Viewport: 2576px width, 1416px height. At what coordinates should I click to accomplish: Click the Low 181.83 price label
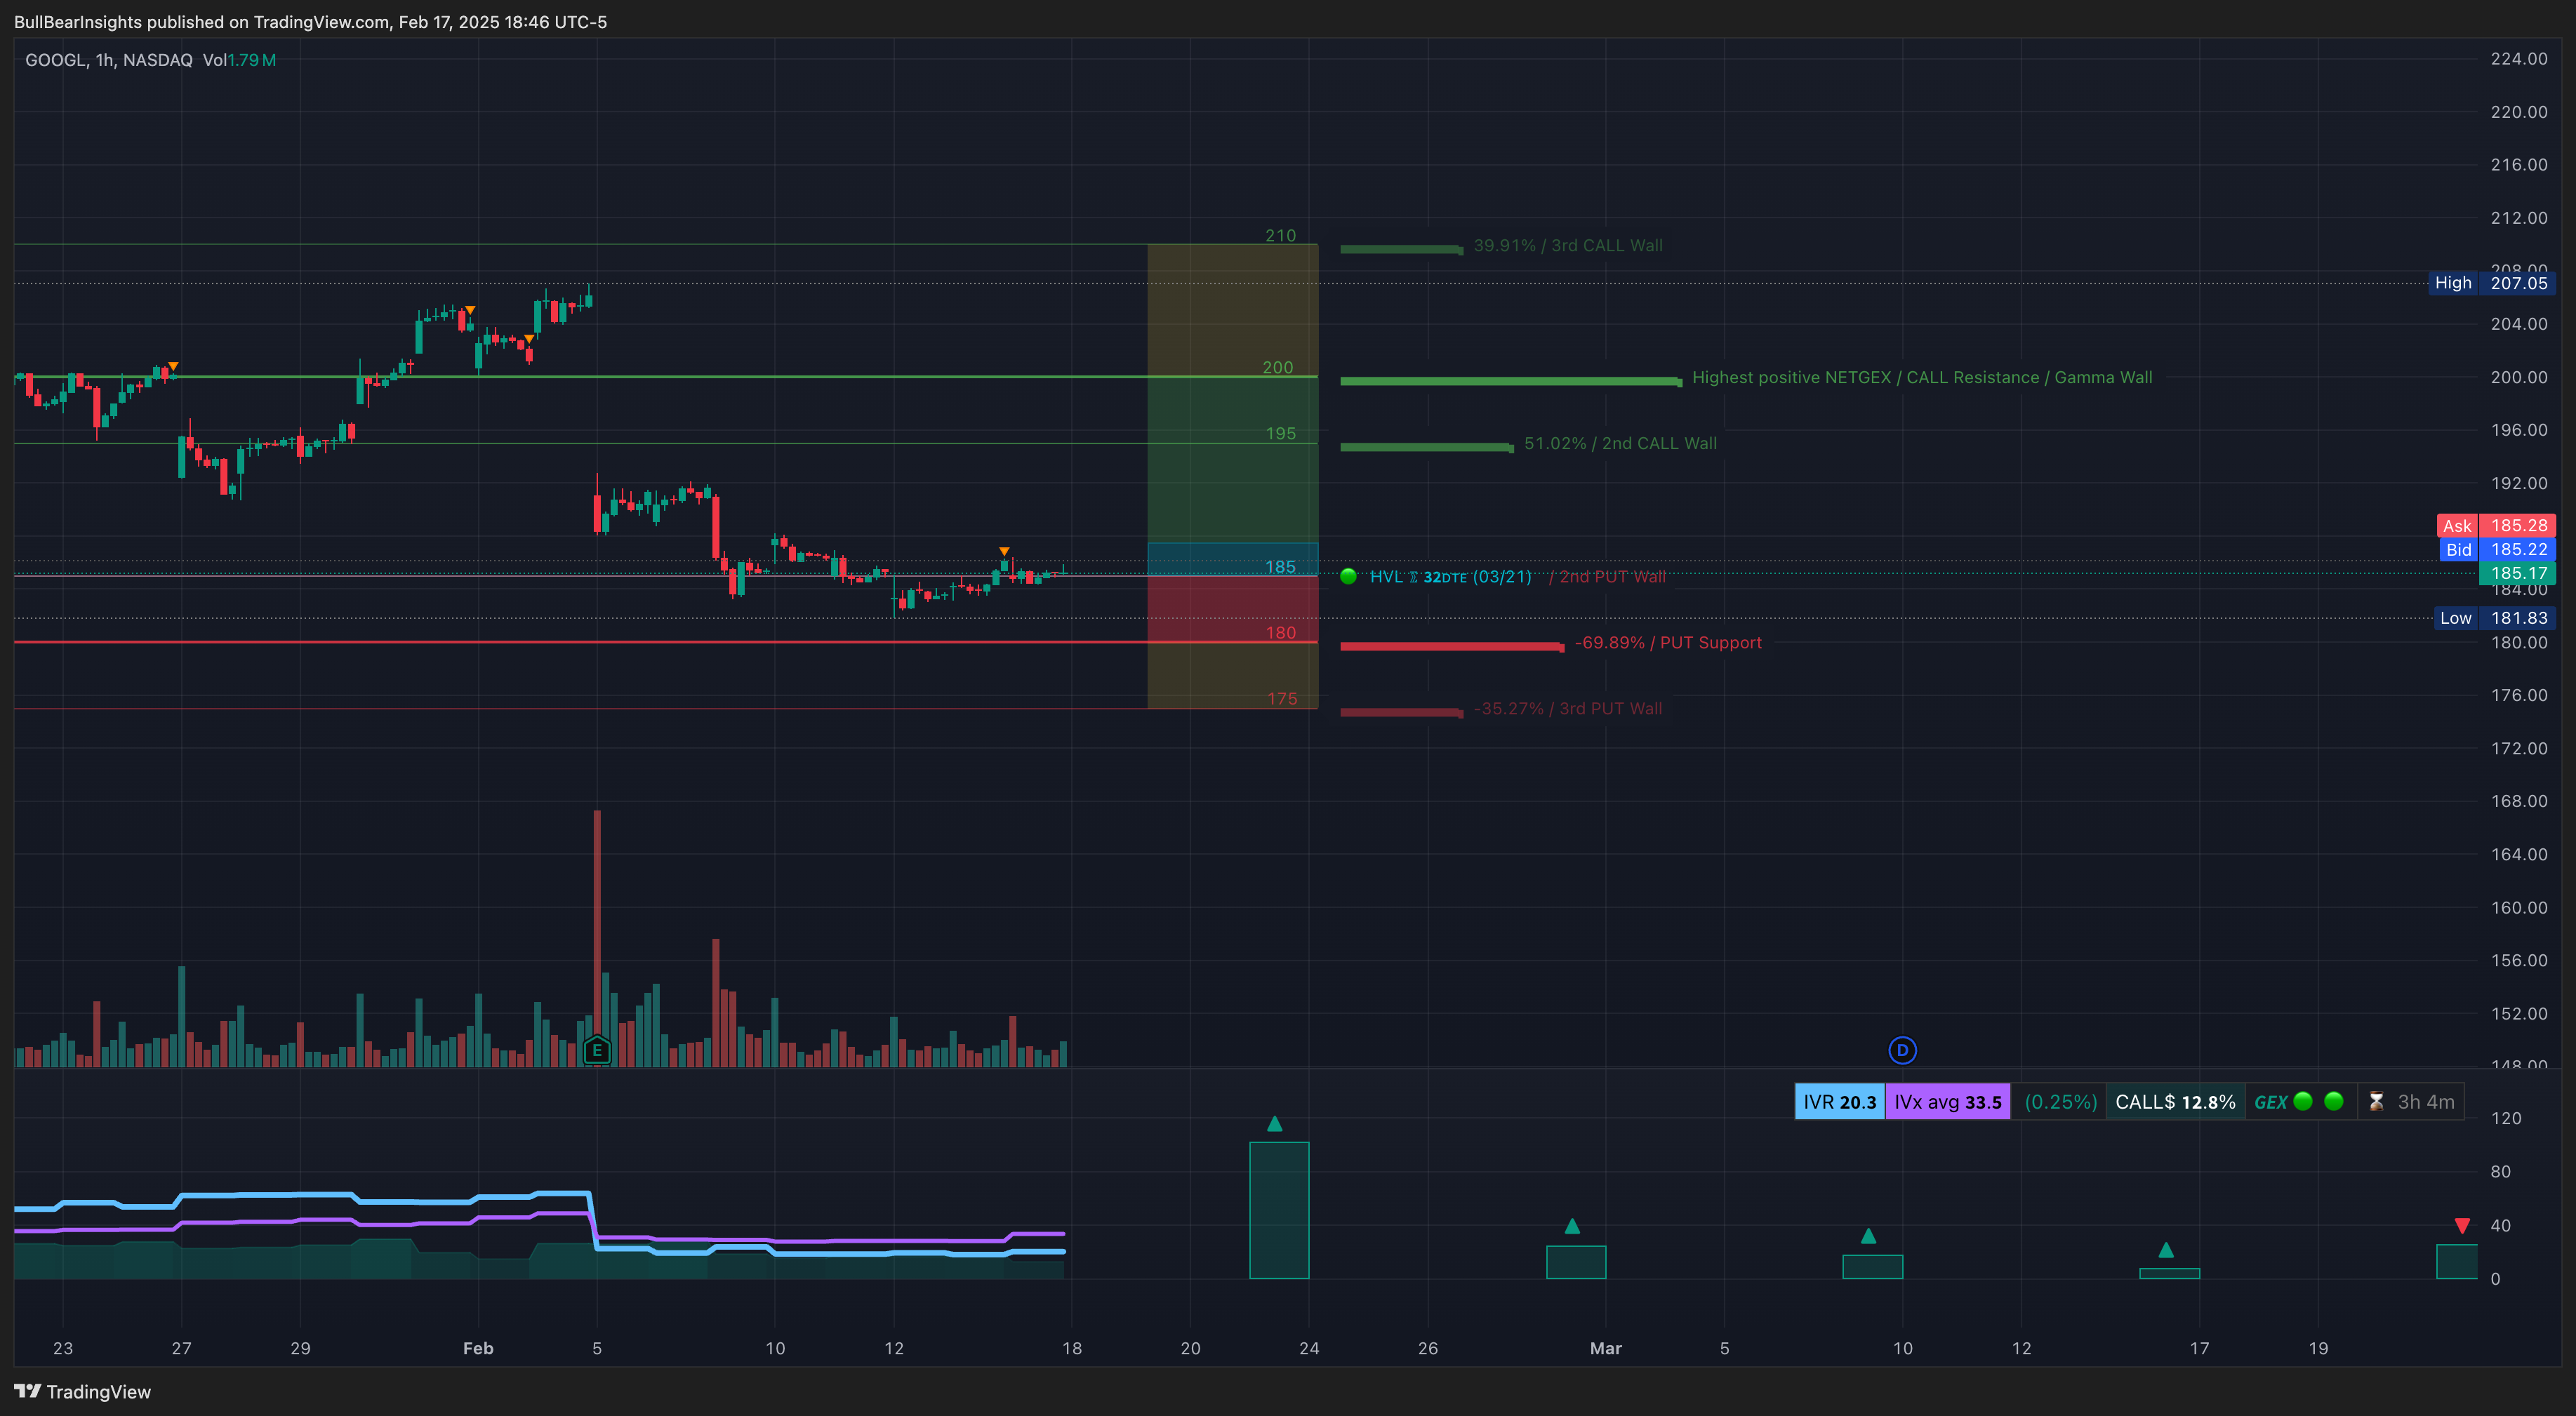pos(2494,618)
